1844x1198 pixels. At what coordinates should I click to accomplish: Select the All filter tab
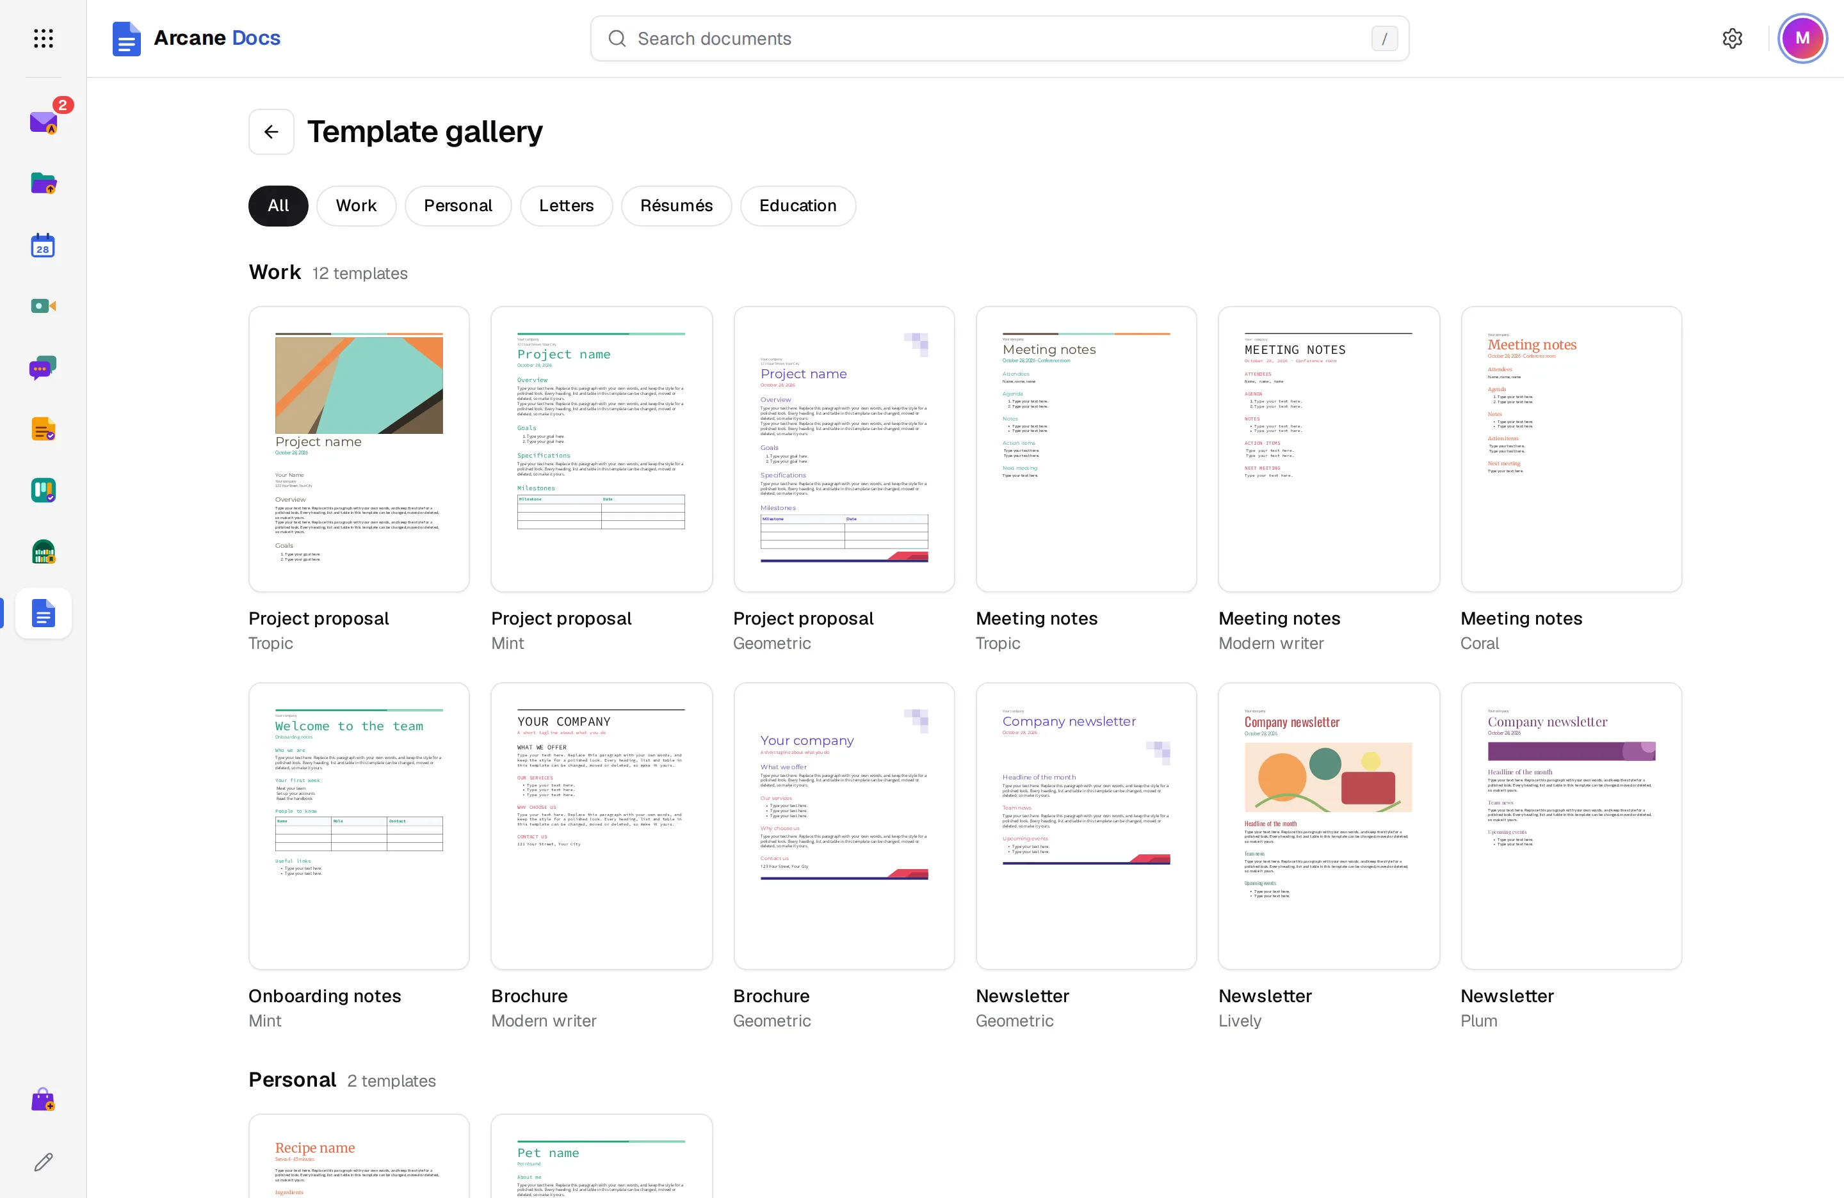click(278, 206)
